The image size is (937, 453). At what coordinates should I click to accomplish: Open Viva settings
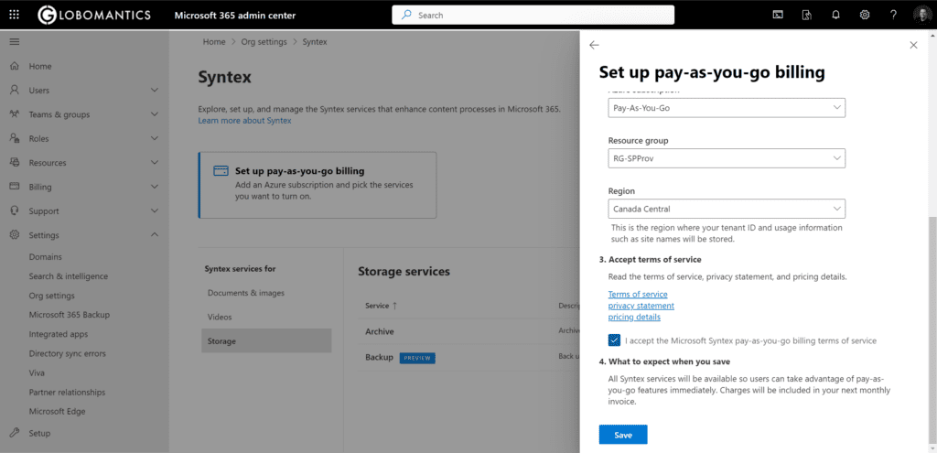click(37, 372)
